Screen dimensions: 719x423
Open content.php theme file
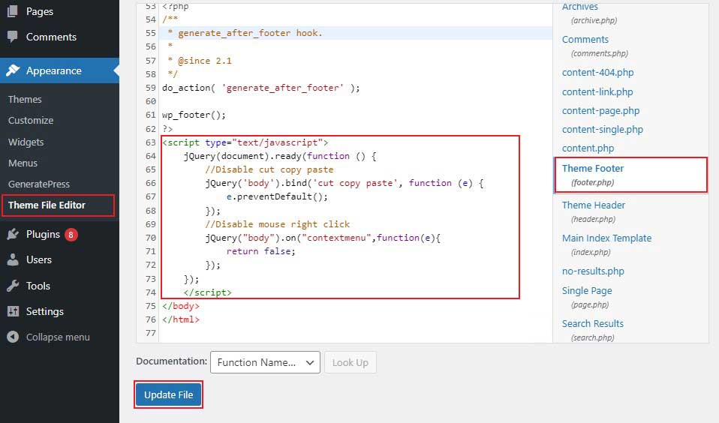coord(588,148)
